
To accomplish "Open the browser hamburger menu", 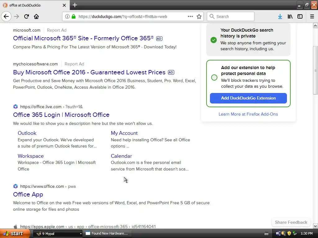I will 312,16.
